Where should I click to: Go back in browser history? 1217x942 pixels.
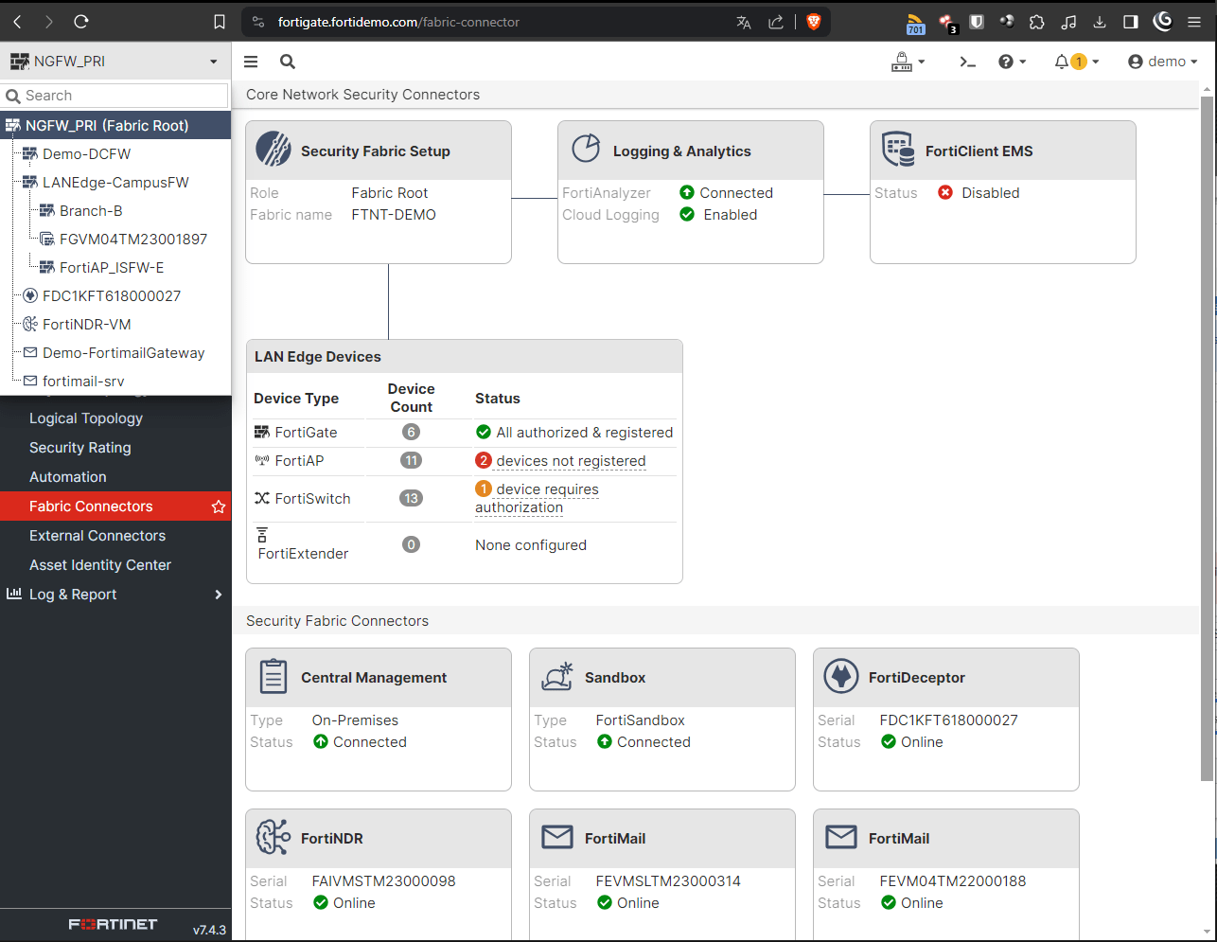point(17,21)
